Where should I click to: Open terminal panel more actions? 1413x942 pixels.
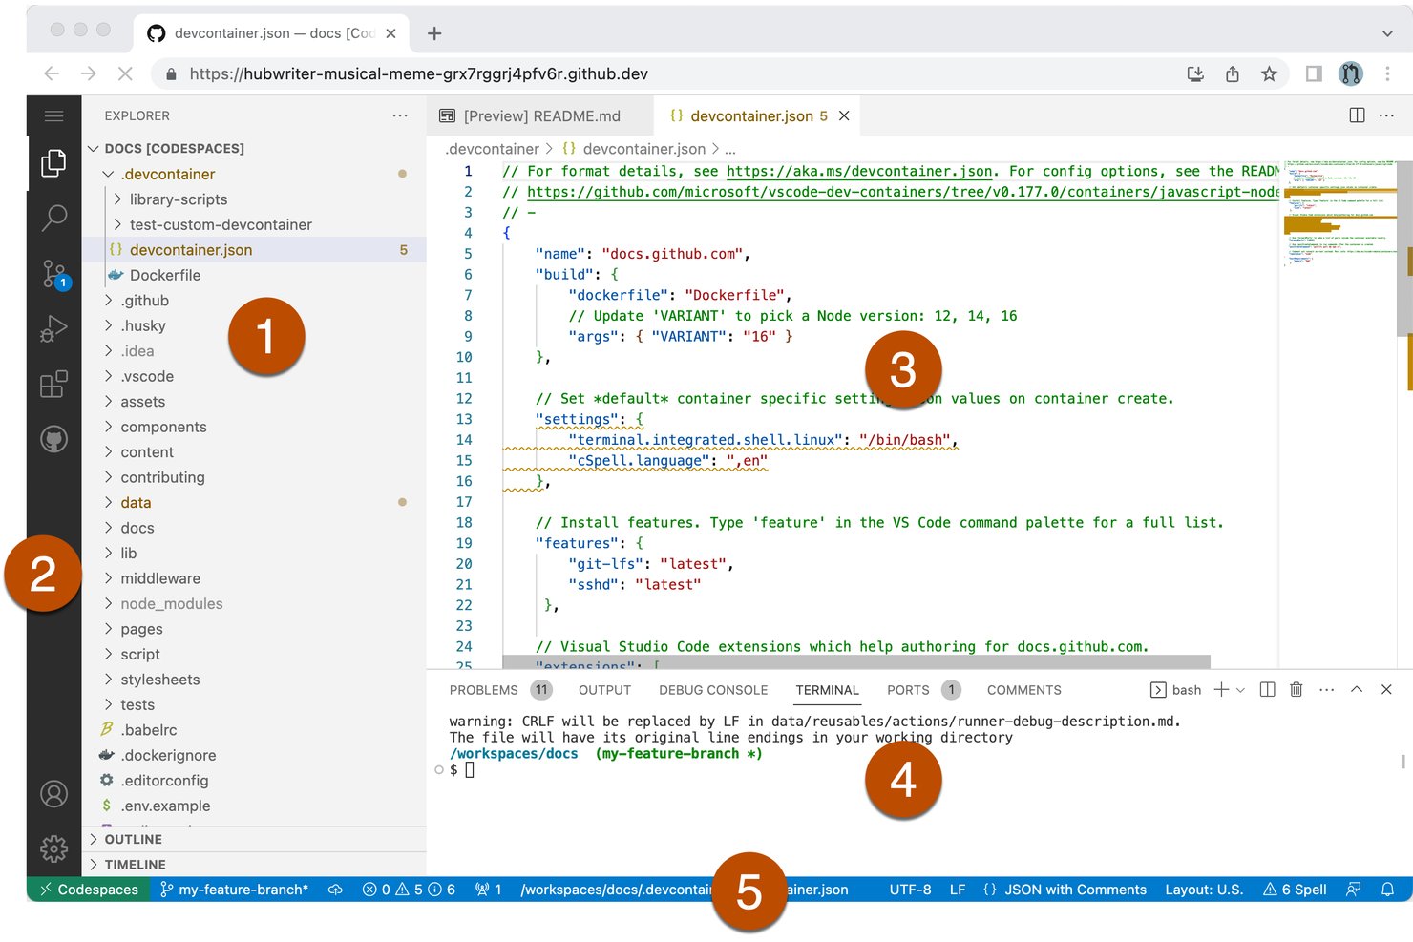point(1326,690)
